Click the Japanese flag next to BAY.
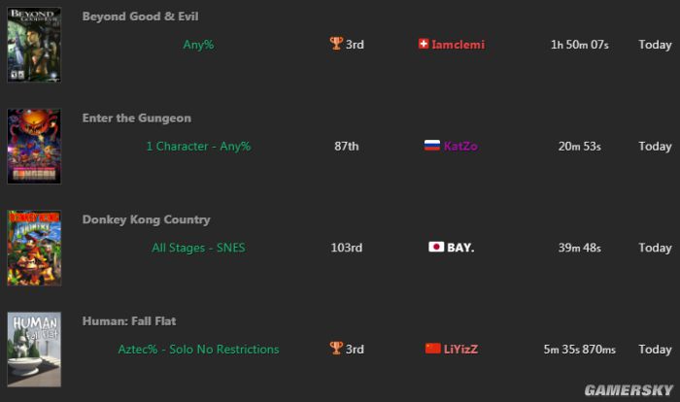 [x=436, y=248]
